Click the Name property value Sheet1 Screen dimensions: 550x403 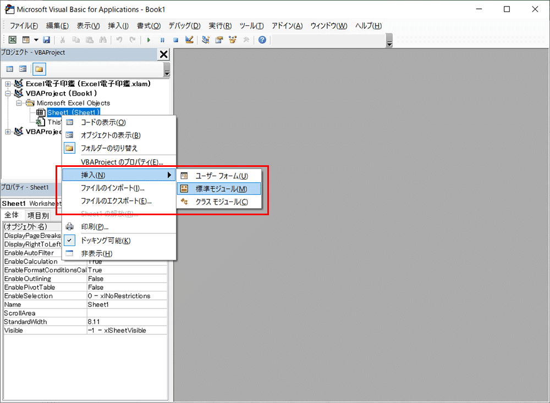(127, 304)
